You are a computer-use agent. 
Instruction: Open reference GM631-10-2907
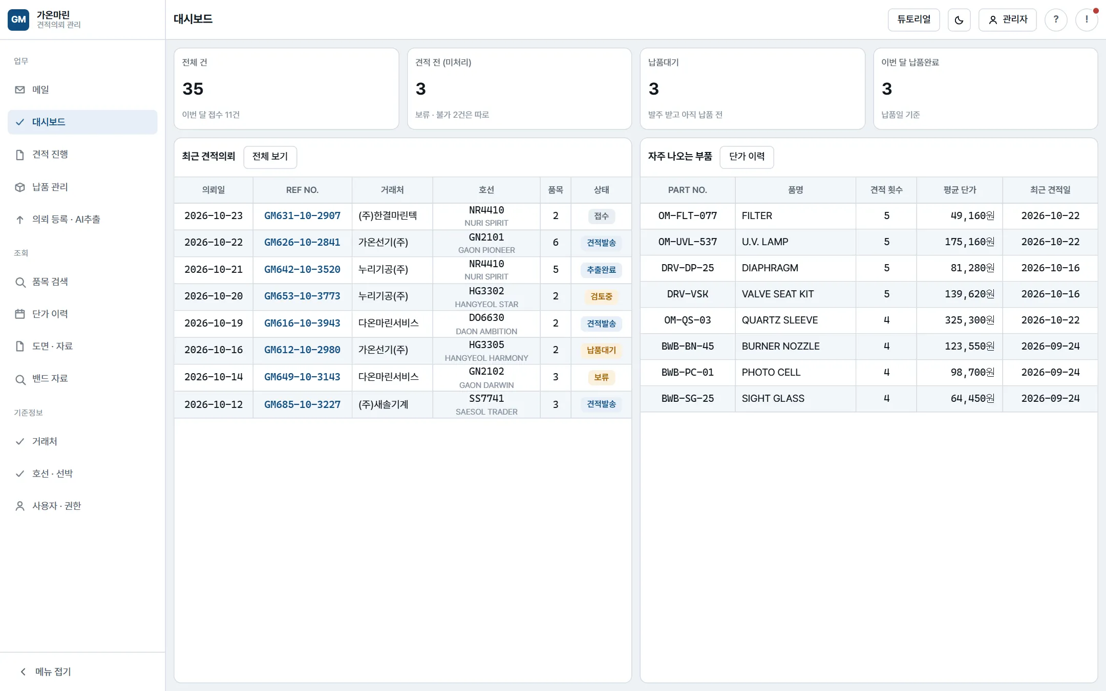[x=302, y=216]
